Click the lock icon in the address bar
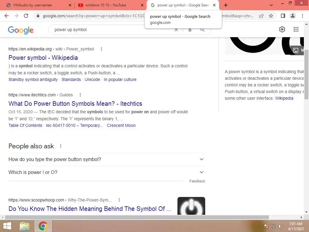Viewport: 309px width, 232px height. [38, 16]
